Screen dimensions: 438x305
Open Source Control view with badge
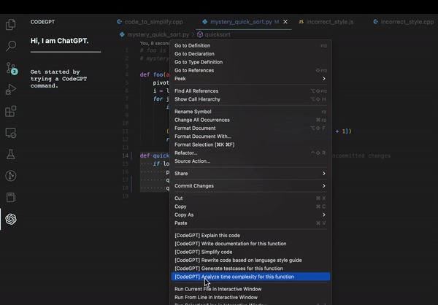[11, 68]
